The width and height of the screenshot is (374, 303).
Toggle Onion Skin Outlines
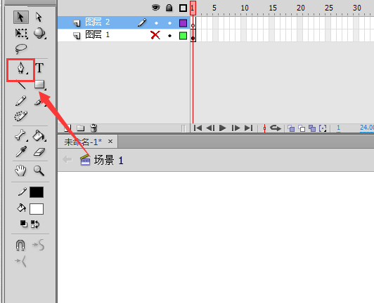click(302, 128)
